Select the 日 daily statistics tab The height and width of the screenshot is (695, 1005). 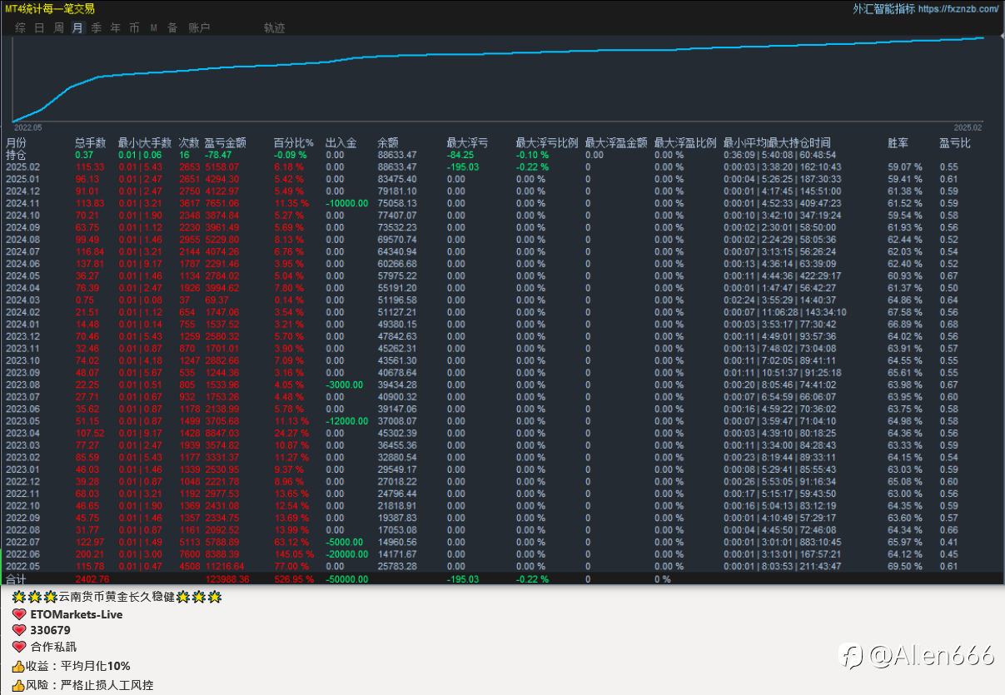(x=39, y=27)
